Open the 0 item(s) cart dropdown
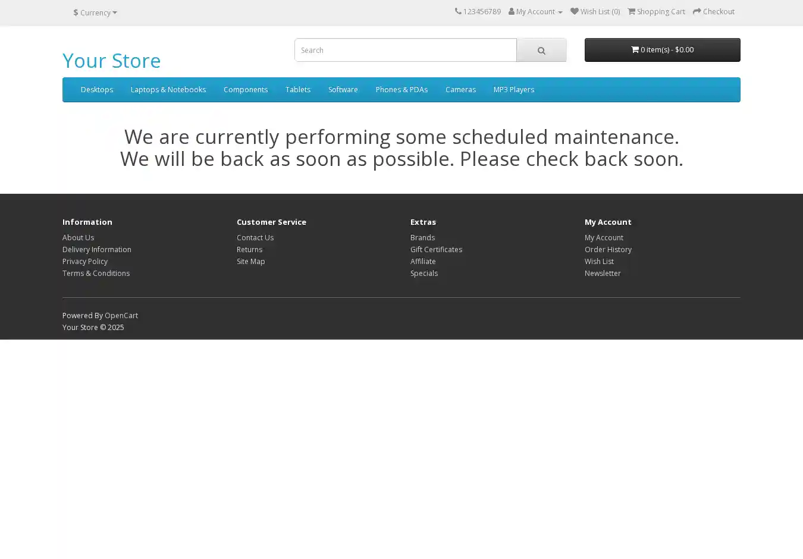Viewport: 803px width, 559px height. click(x=662, y=50)
